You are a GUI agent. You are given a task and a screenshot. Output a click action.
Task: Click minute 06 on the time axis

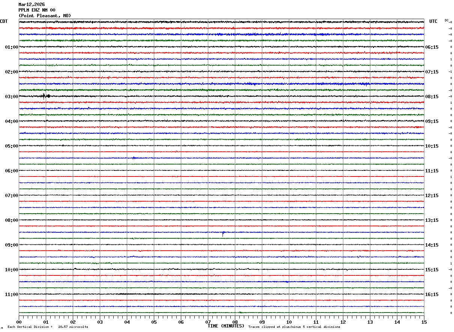point(181,322)
